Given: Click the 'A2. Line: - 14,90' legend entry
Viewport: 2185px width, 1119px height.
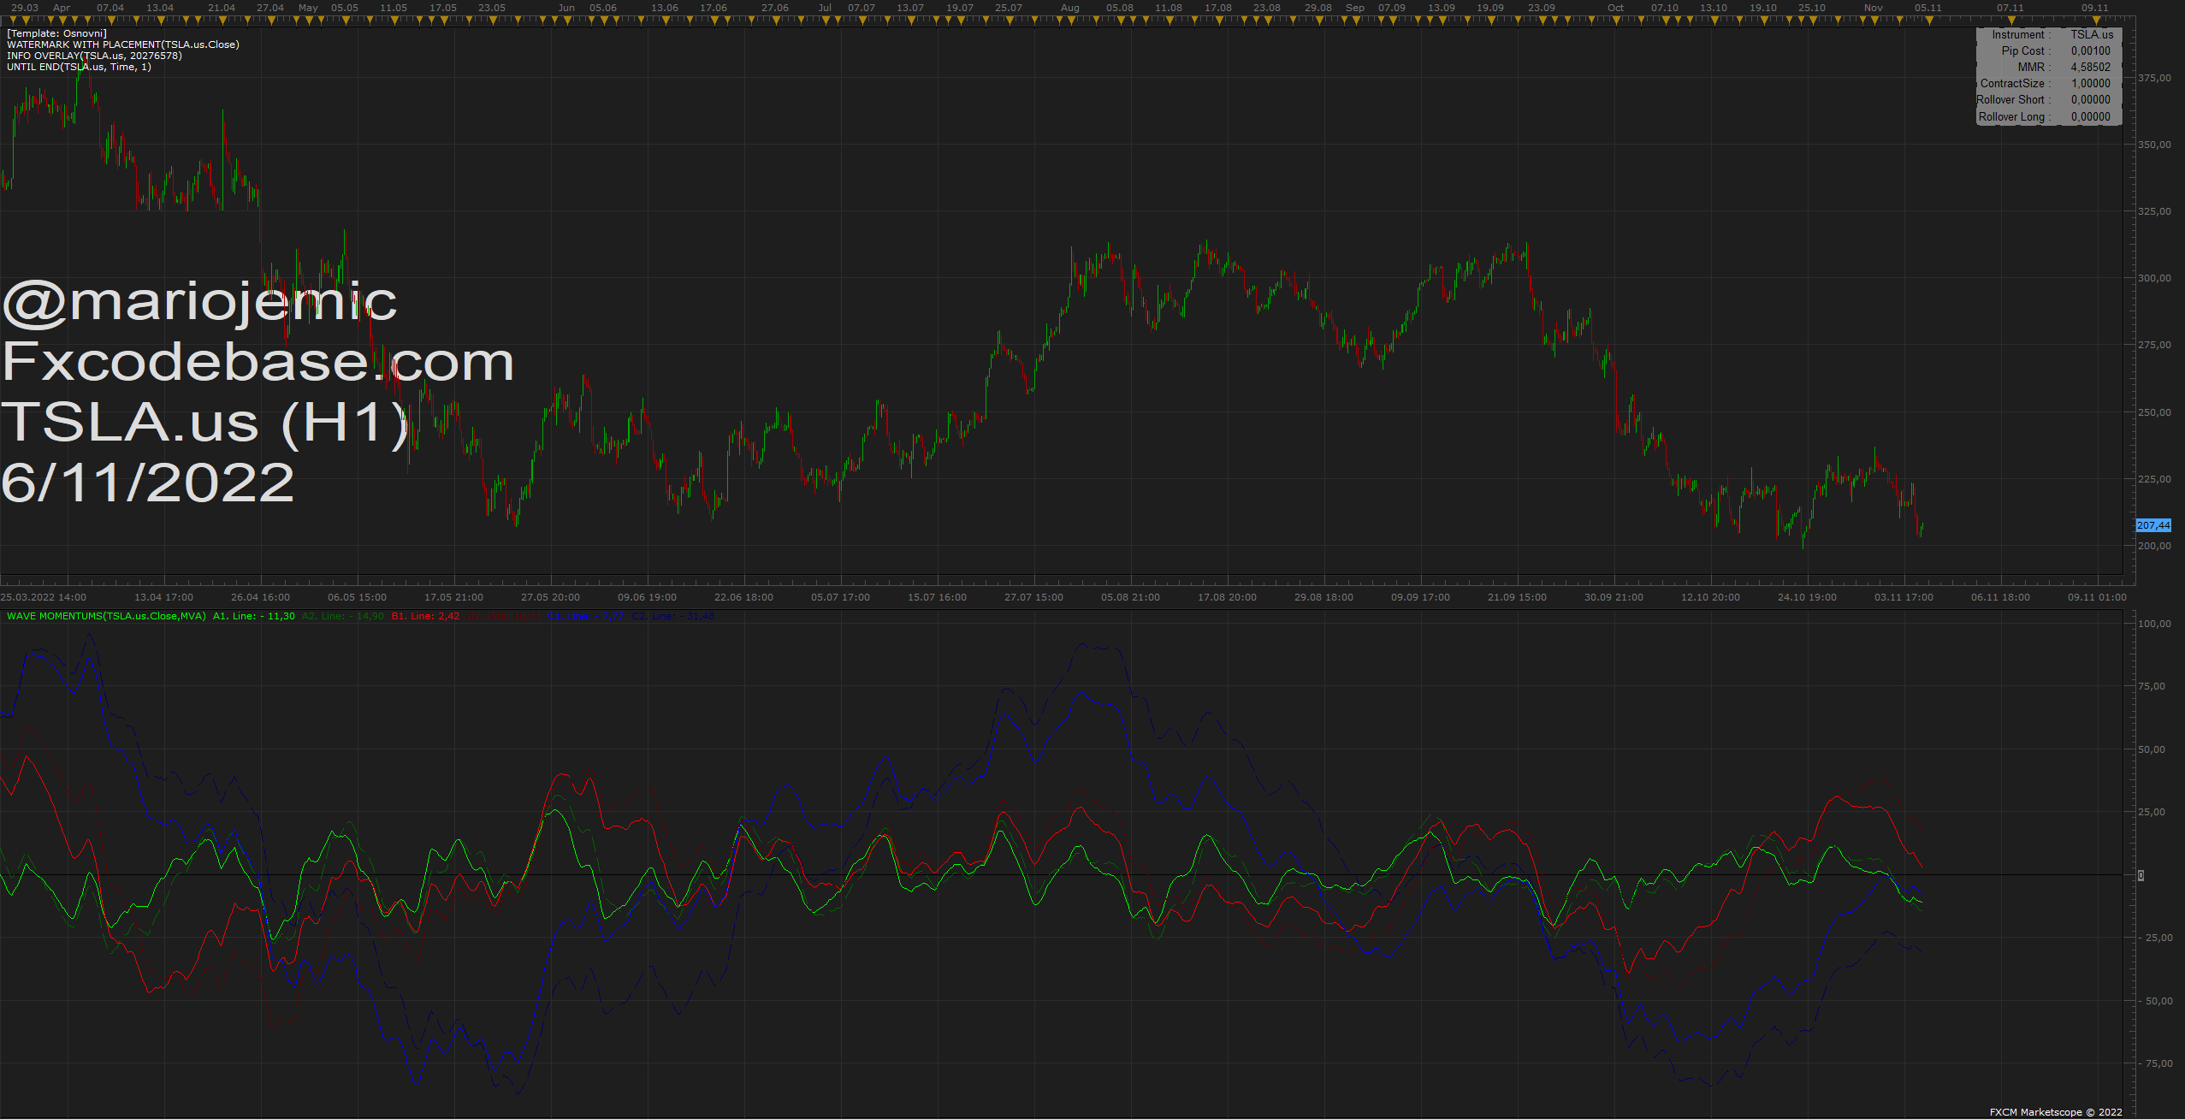Looking at the screenshot, I should [x=343, y=616].
